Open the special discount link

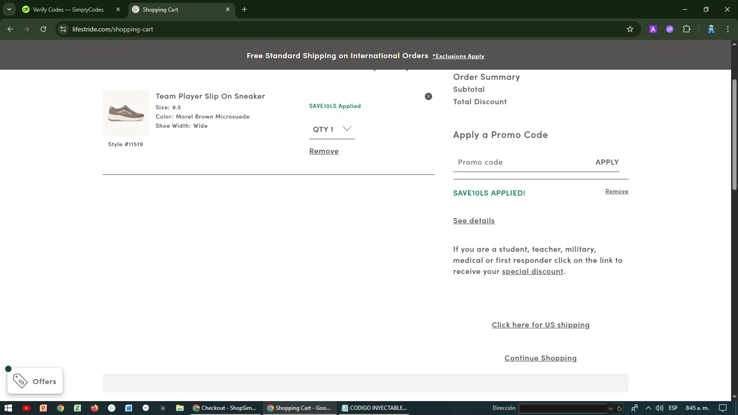[532, 271]
